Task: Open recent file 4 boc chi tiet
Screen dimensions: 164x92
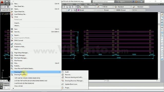Action: (36, 86)
